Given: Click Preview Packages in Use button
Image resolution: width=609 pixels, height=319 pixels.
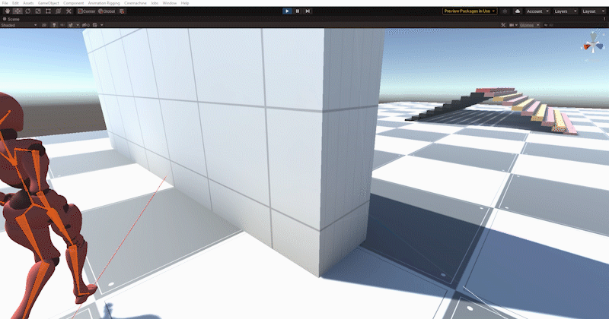Looking at the screenshot, I should click(470, 11).
